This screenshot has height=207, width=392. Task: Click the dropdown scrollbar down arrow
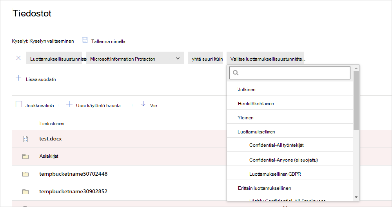[x=356, y=197]
